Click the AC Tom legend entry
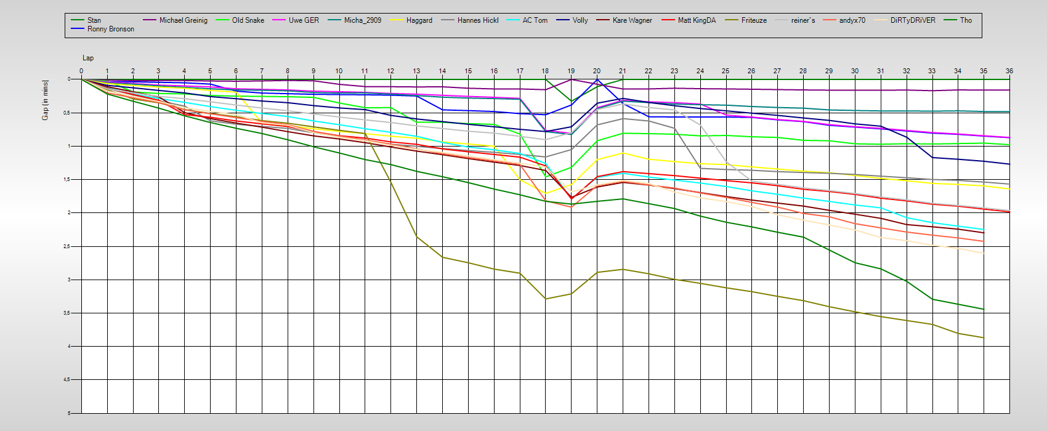This screenshot has width=1047, height=431. coord(535,20)
